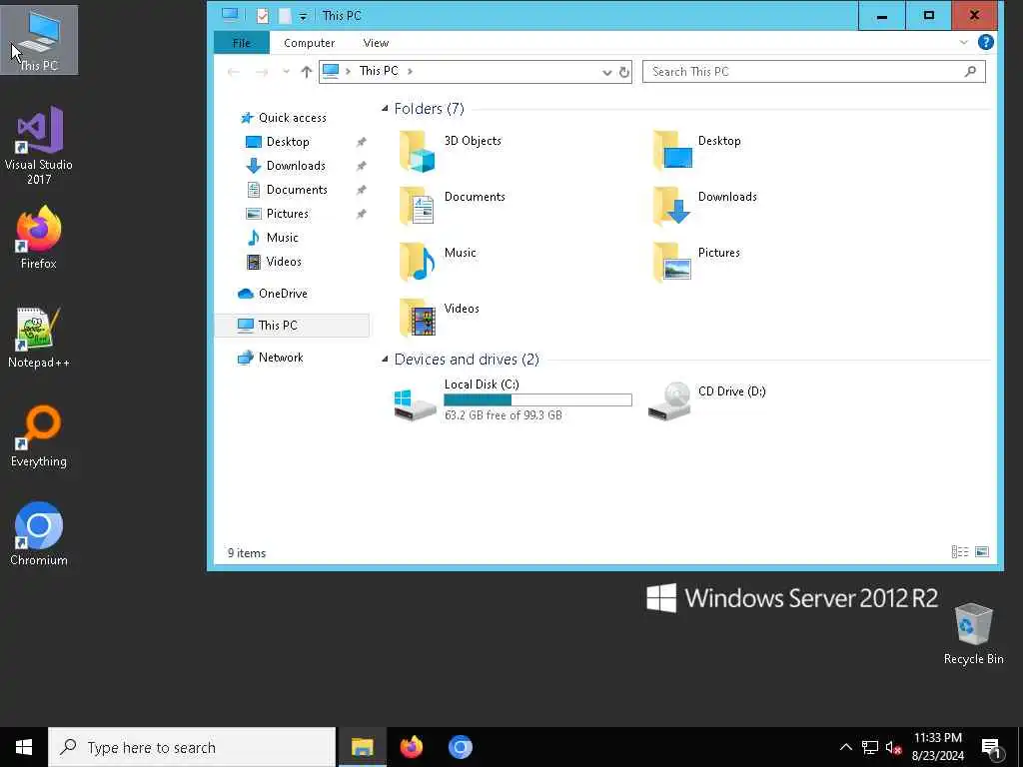
Task: Show hidden system tray icons
Action: click(845, 747)
